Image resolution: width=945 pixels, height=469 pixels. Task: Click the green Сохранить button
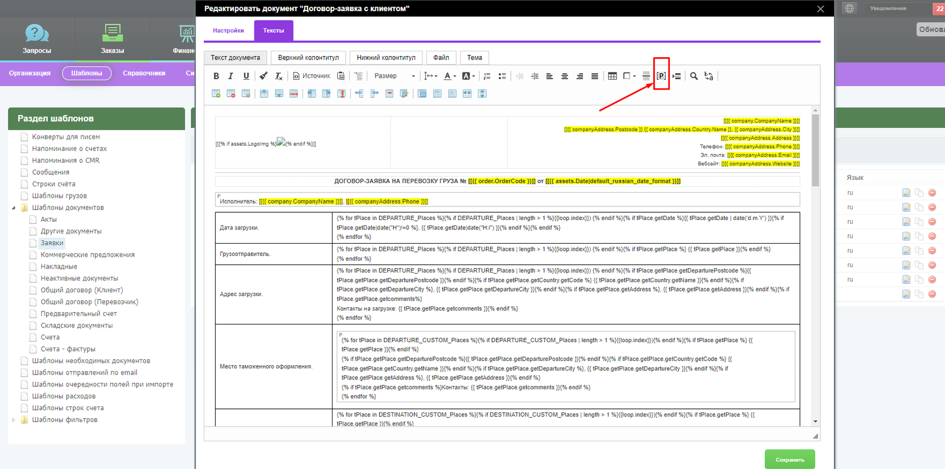pos(790,460)
